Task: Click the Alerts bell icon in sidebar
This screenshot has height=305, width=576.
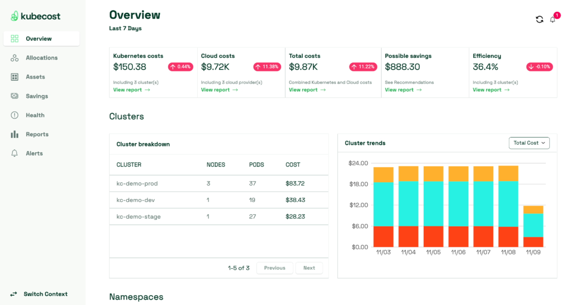Action: [x=14, y=153]
